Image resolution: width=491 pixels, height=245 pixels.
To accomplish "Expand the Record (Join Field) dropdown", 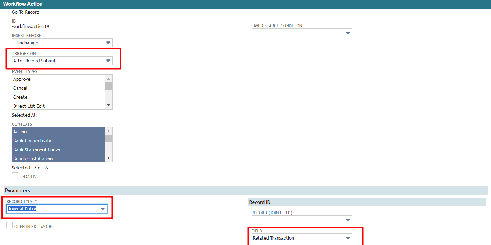I will tap(348, 220).
